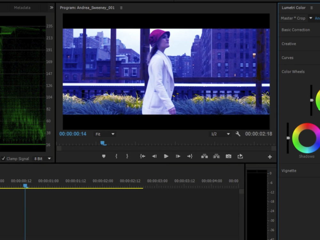Open the 8 Bit scope dropdown
The width and height of the screenshot is (320, 240).
pyautogui.click(x=43, y=159)
